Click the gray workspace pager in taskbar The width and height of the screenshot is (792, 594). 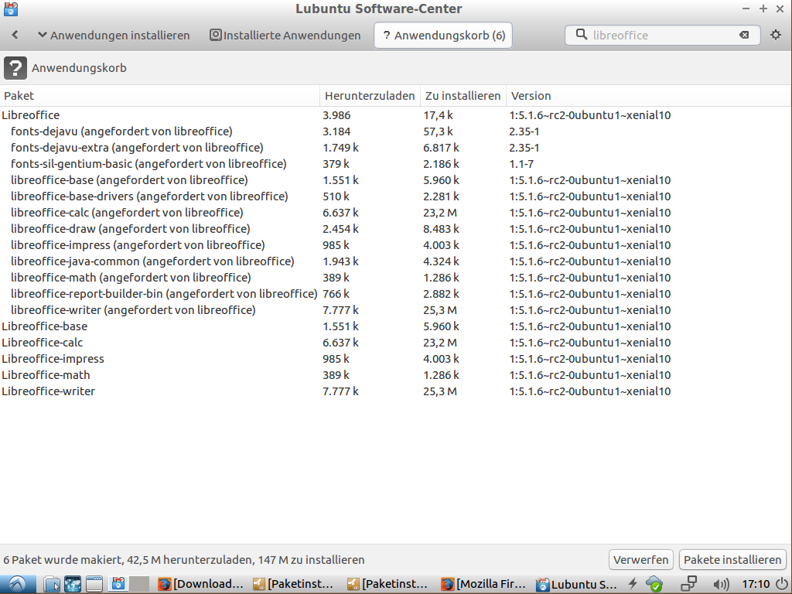coord(139,585)
